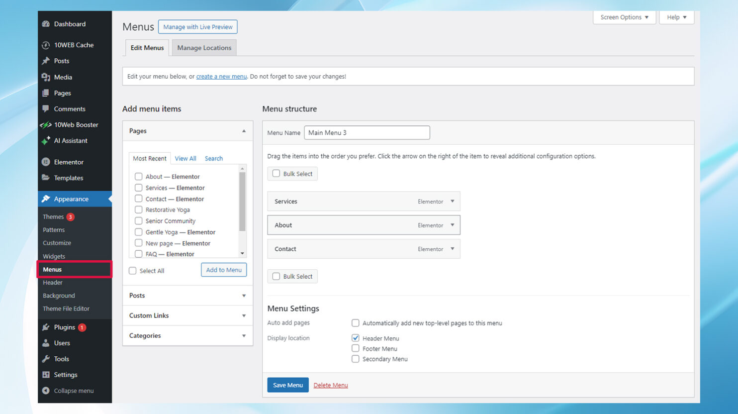Click the Plugins icon with notification badge

point(47,327)
